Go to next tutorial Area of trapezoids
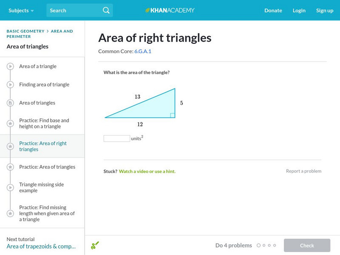Screen dimensions: 340x255 pos(41,246)
